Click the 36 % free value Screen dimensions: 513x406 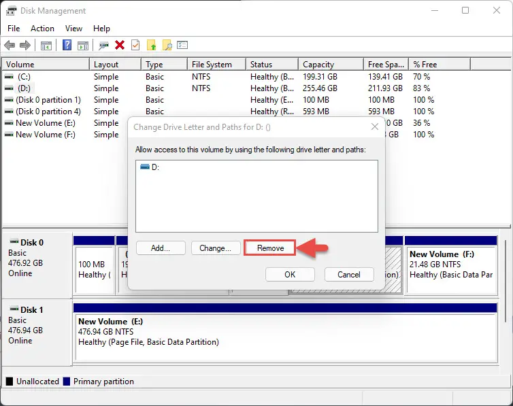tap(421, 123)
